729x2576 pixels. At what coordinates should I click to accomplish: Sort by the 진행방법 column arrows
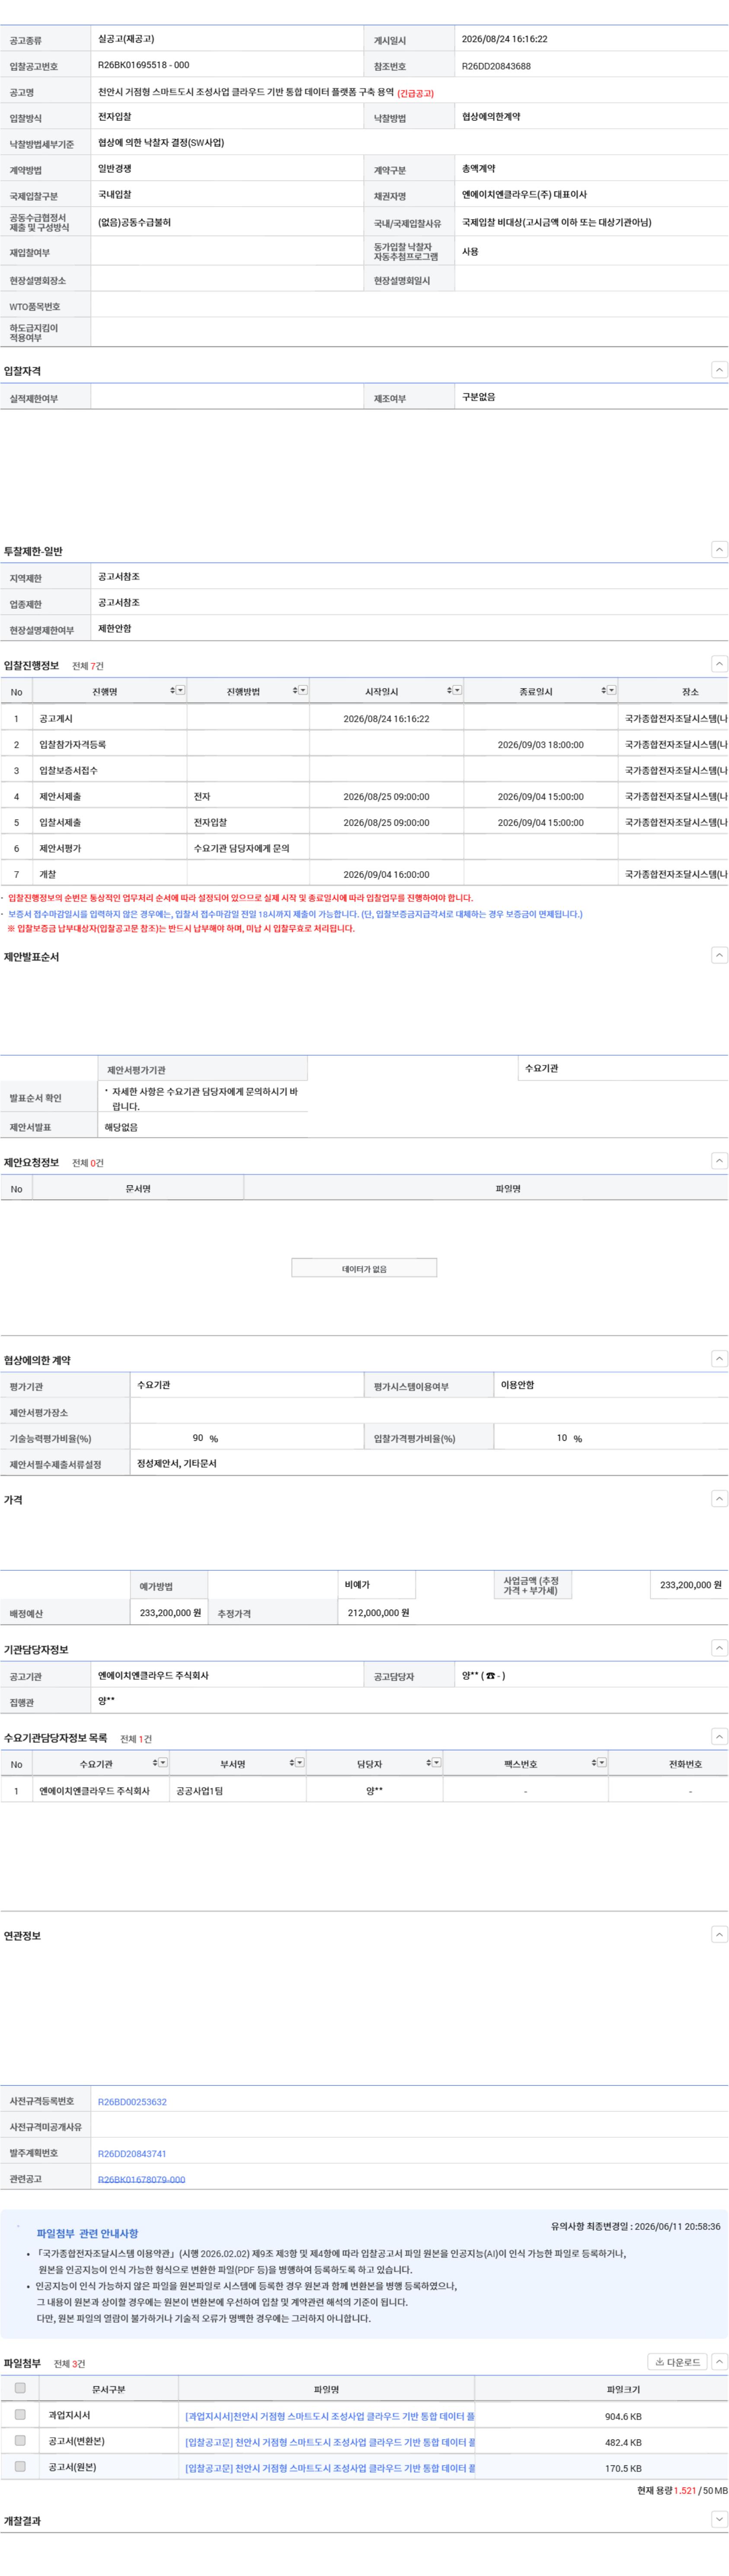click(295, 690)
